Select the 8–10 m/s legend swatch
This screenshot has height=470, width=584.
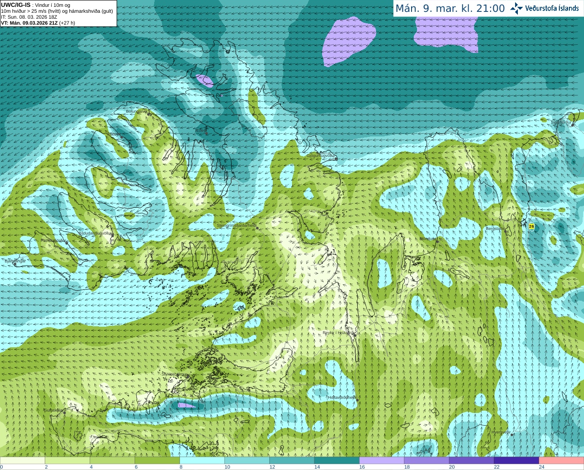click(x=202, y=460)
